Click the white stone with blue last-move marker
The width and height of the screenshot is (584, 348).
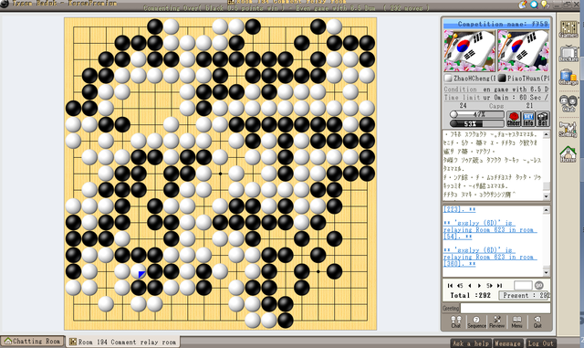coord(139,271)
